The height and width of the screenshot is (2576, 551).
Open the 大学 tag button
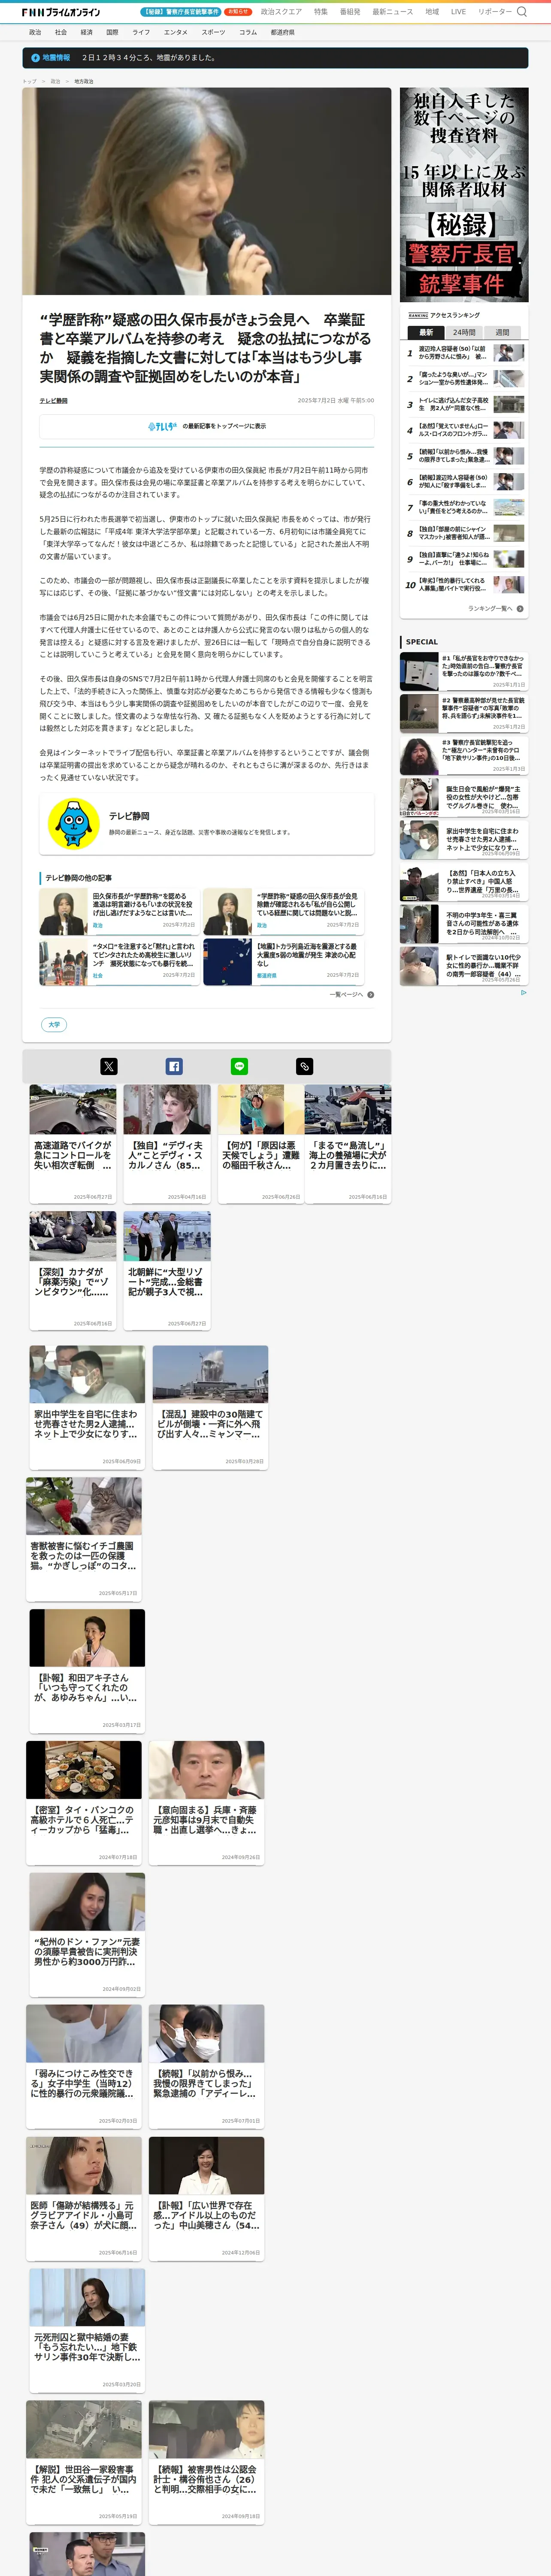[54, 1024]
